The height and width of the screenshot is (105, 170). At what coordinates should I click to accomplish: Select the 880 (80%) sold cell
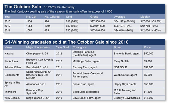72,26
